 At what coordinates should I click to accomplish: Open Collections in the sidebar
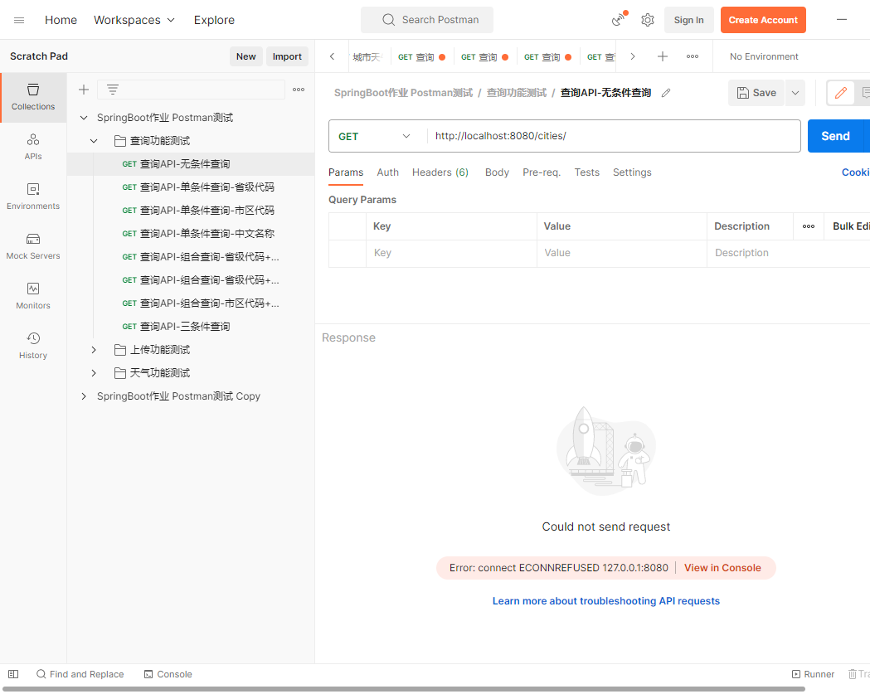33,96
